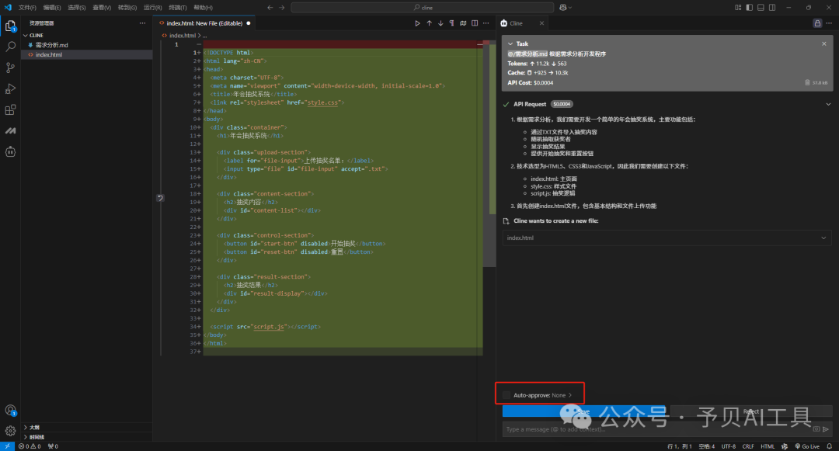Open the Manage gear icon

click(x=10, y=431)
